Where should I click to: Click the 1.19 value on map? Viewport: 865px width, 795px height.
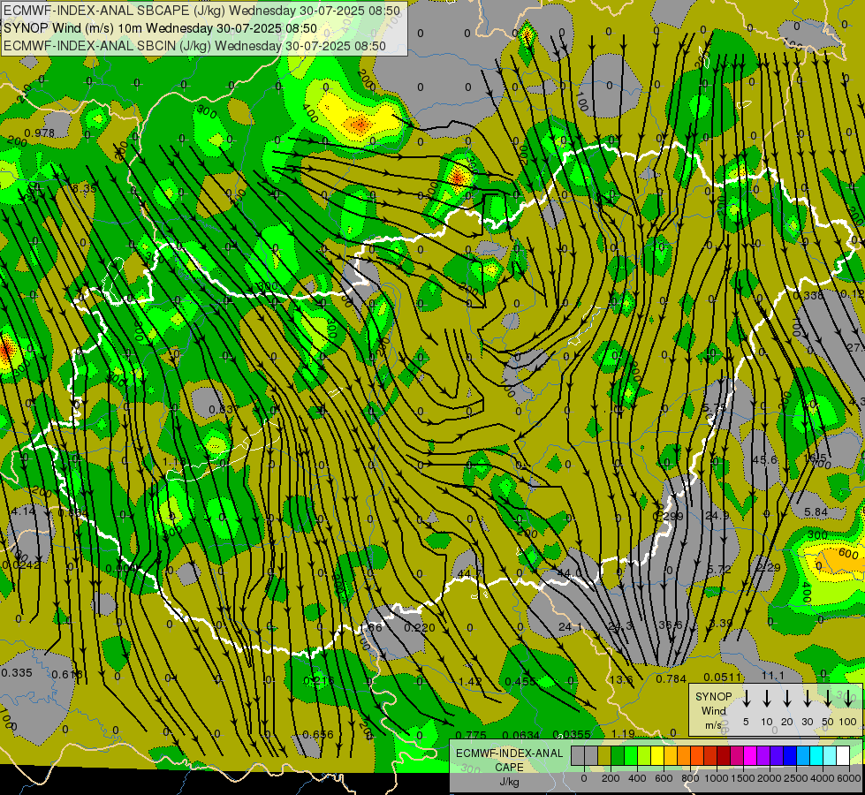pos(623,734)
